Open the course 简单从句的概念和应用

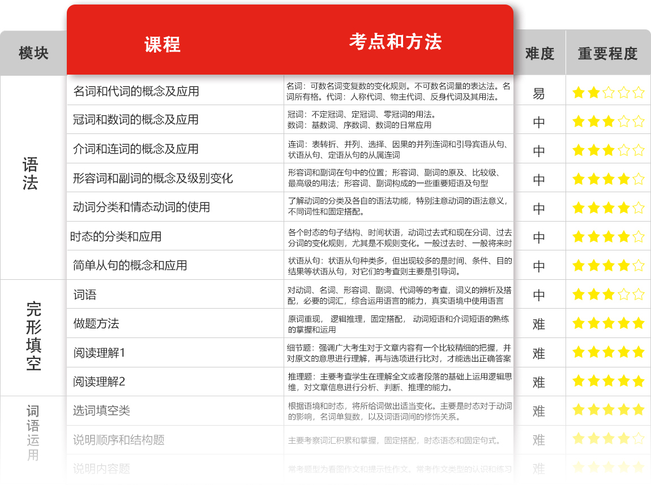point(130,265)
